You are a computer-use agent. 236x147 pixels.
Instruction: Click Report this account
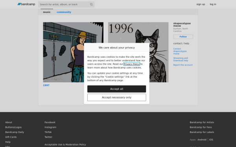(x=183, y=65)
